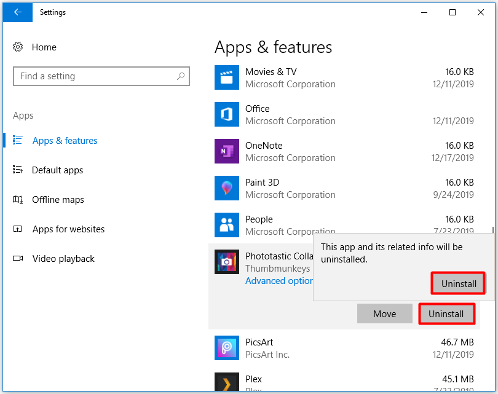Click the 9/24/2019 date for Paint 3D
The height and width of the screenshot is (394, 498).
coord(454,195)
